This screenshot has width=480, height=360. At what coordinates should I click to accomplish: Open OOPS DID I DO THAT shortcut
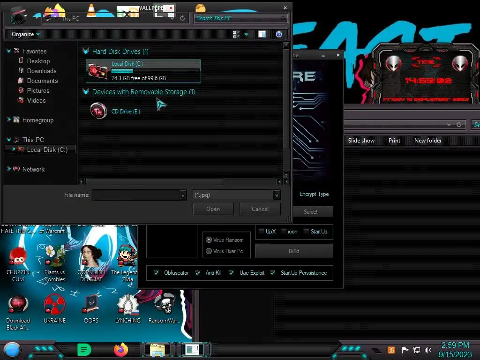pos(91,264)
